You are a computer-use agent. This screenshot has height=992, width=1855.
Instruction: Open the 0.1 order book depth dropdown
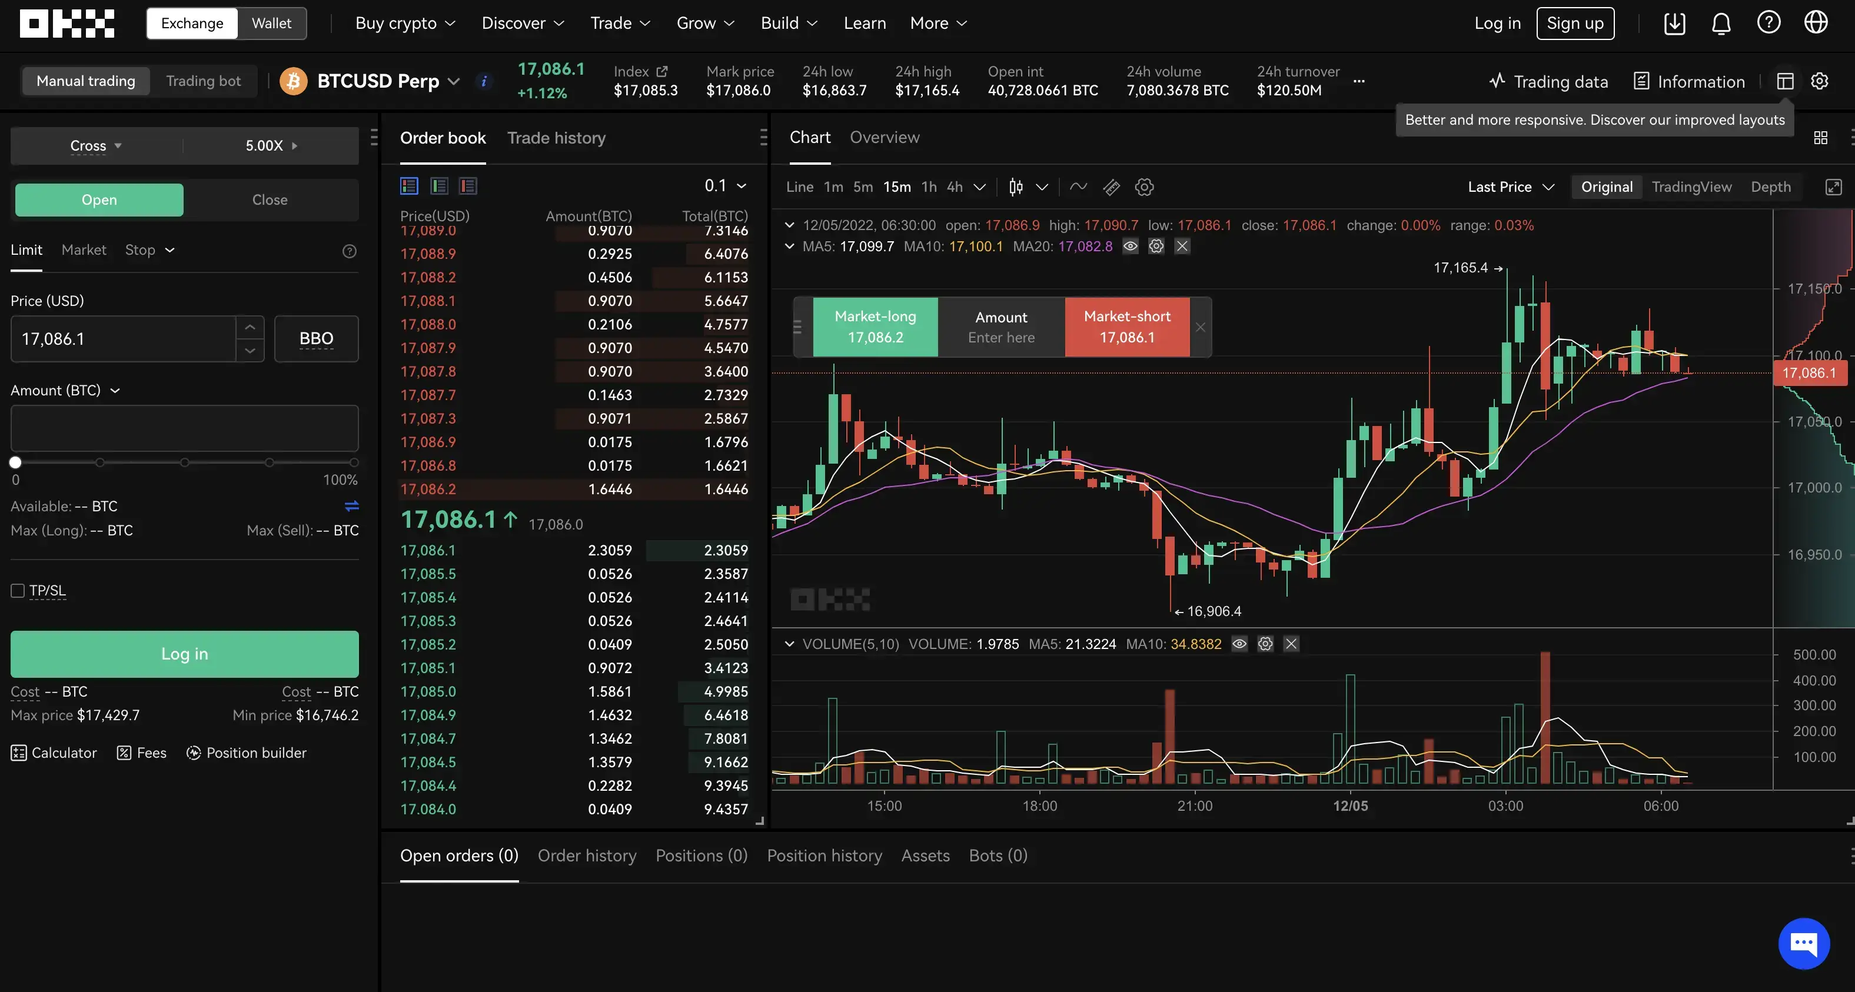(725, 186)
